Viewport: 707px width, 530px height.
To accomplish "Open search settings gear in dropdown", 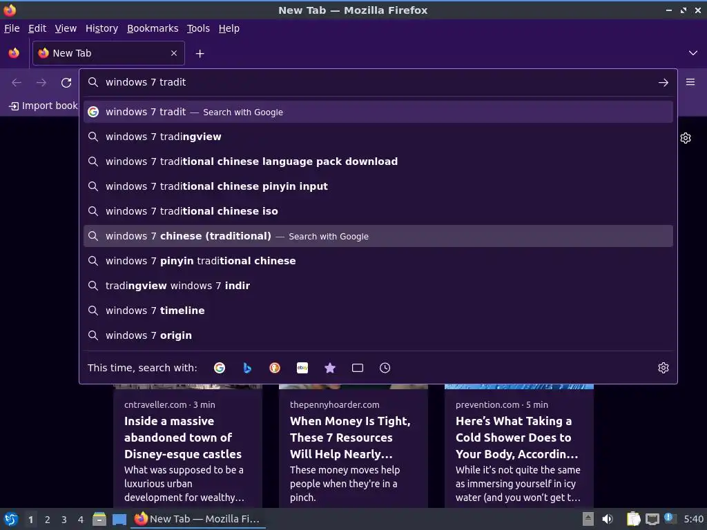I will pyautogui.click(x=664, y=368).
